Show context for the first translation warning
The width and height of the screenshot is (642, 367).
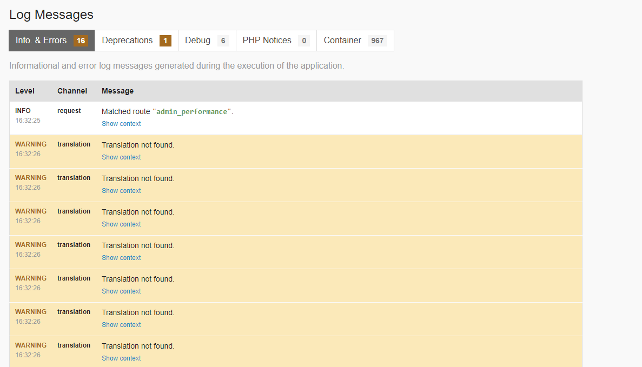(121, 157)
